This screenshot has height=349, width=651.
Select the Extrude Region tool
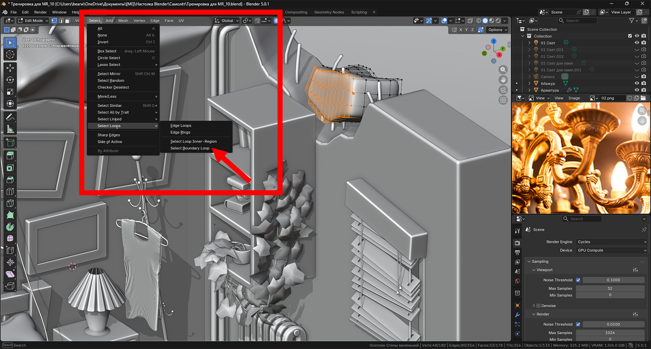click(x=10, y=155)
